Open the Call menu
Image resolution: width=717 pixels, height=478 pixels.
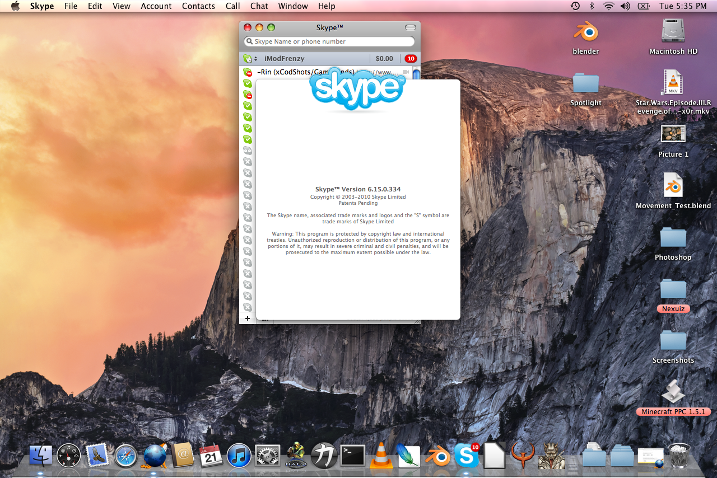(233, 6)
